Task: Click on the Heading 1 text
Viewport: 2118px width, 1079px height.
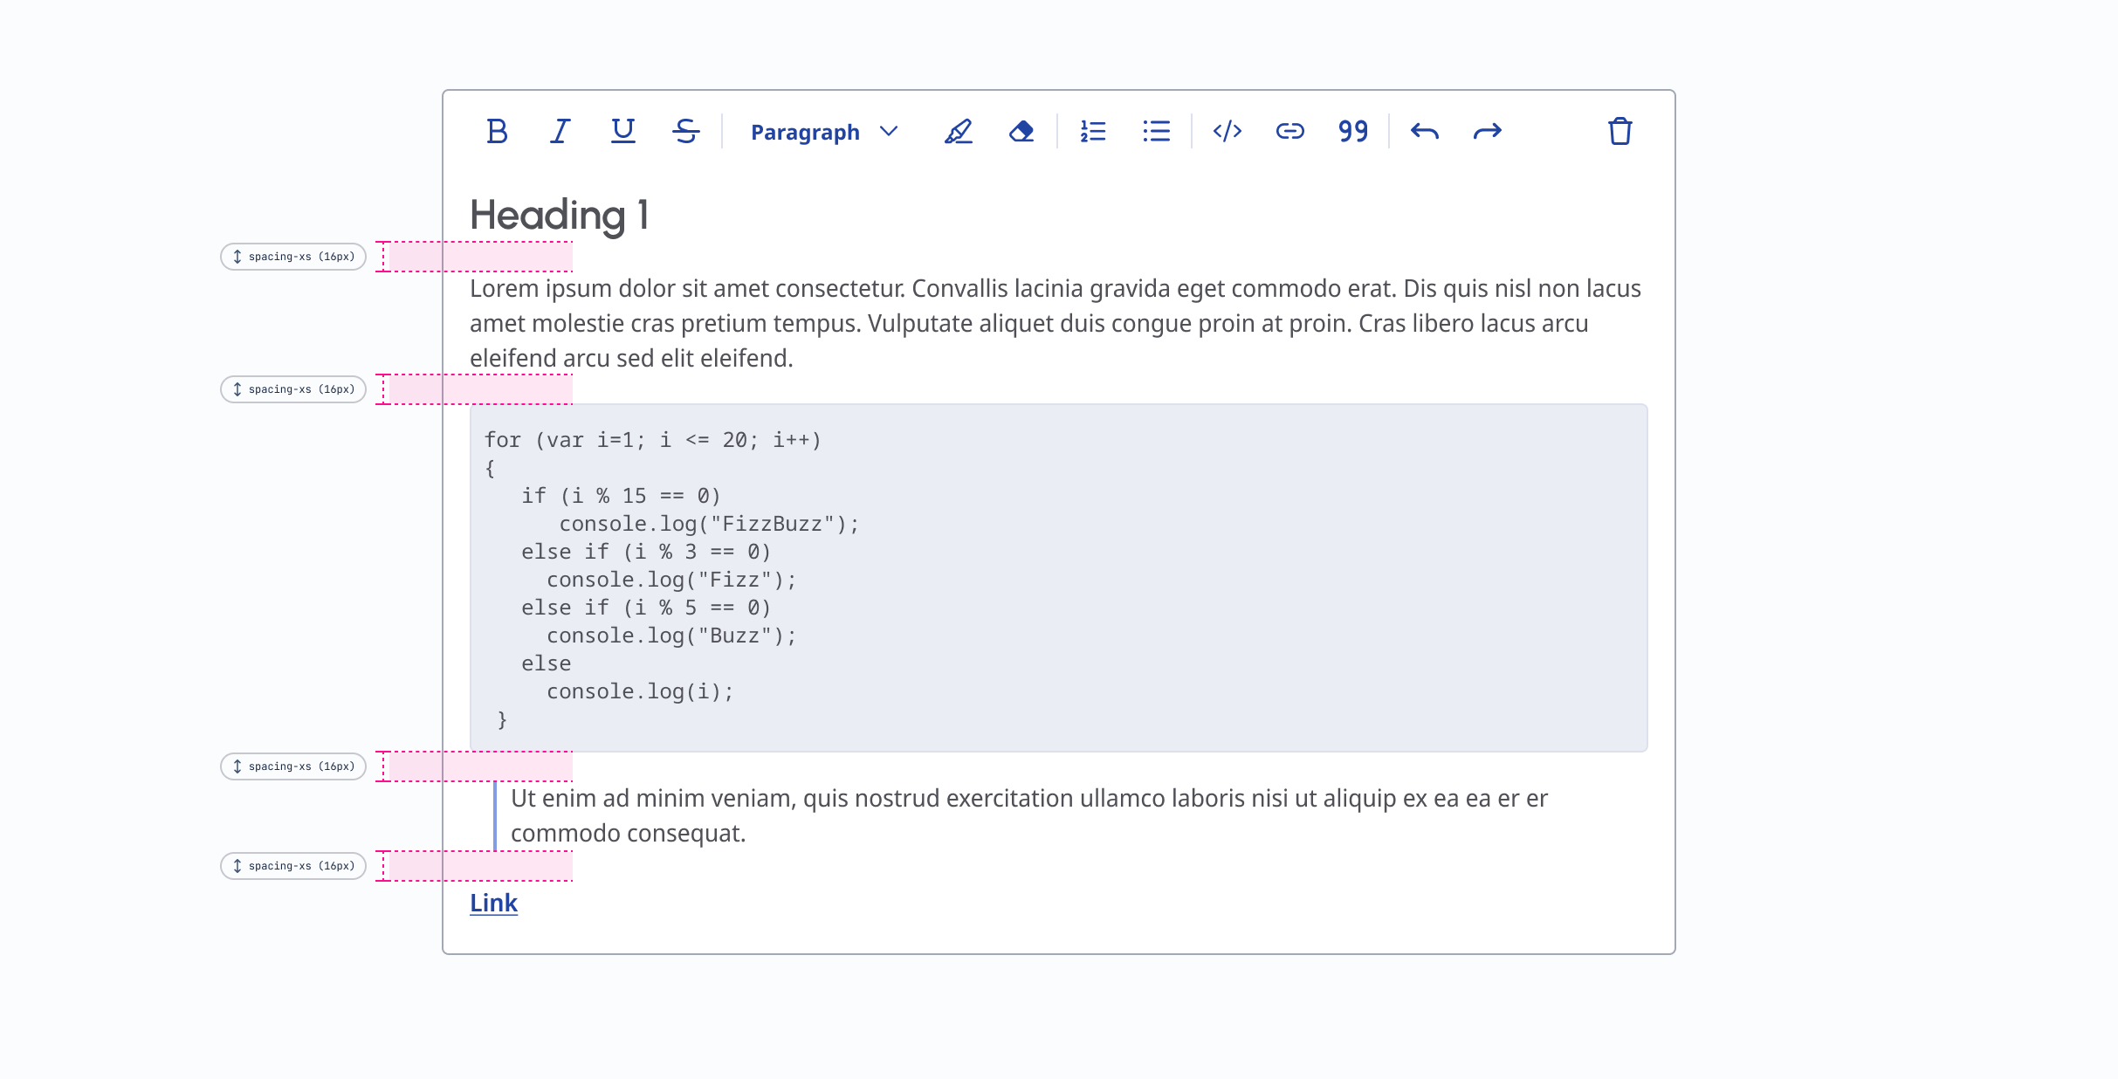Action: point(559,216)
